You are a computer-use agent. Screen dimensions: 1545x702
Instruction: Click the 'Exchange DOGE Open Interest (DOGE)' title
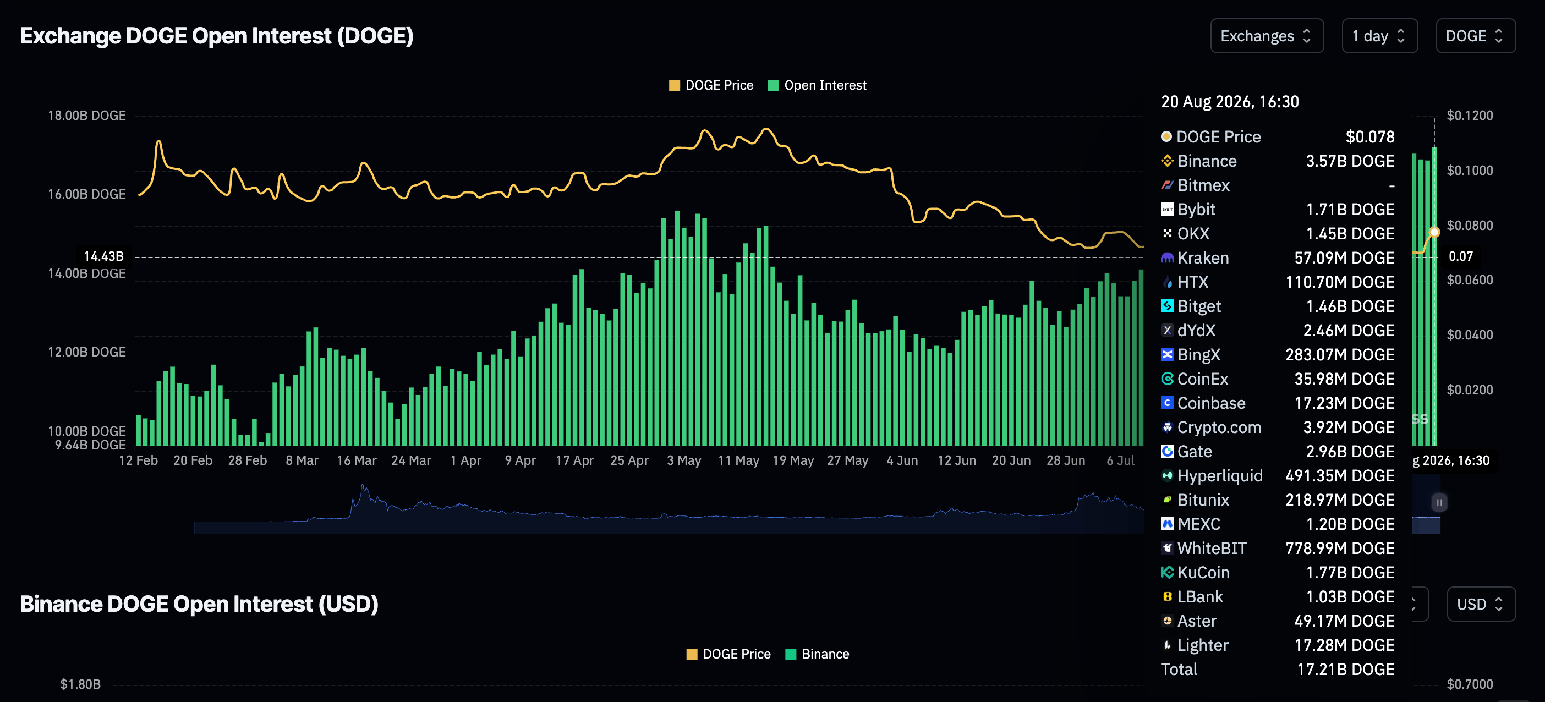(x=217, y=36)
